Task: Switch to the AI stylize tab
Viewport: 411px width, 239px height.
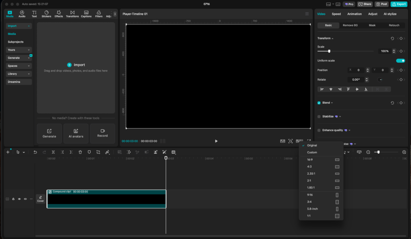Action: [x=390, y=14]
